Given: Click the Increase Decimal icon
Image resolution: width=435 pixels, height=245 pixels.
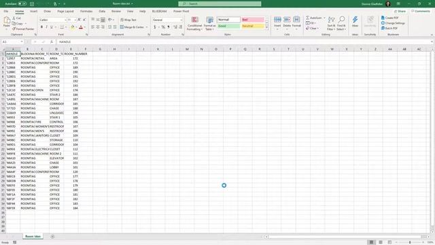Looking at the screenshot, I should (175, 27).
